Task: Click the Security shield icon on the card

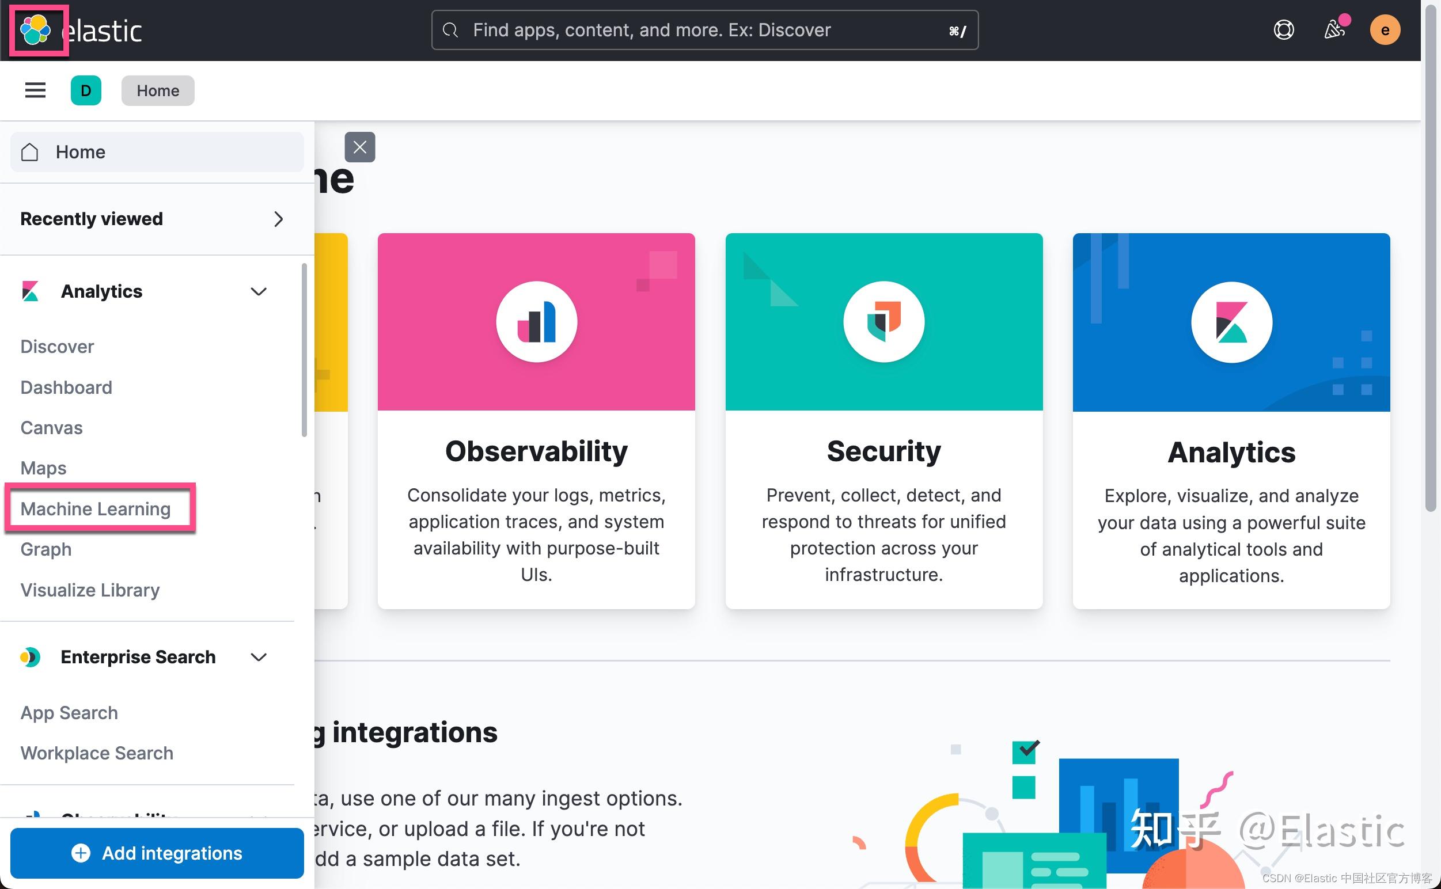Action: pos(883,321)
